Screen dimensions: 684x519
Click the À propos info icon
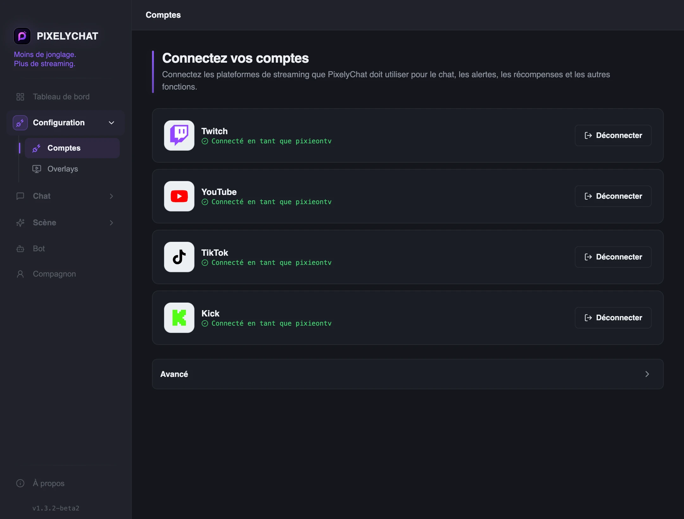[20, 484]
